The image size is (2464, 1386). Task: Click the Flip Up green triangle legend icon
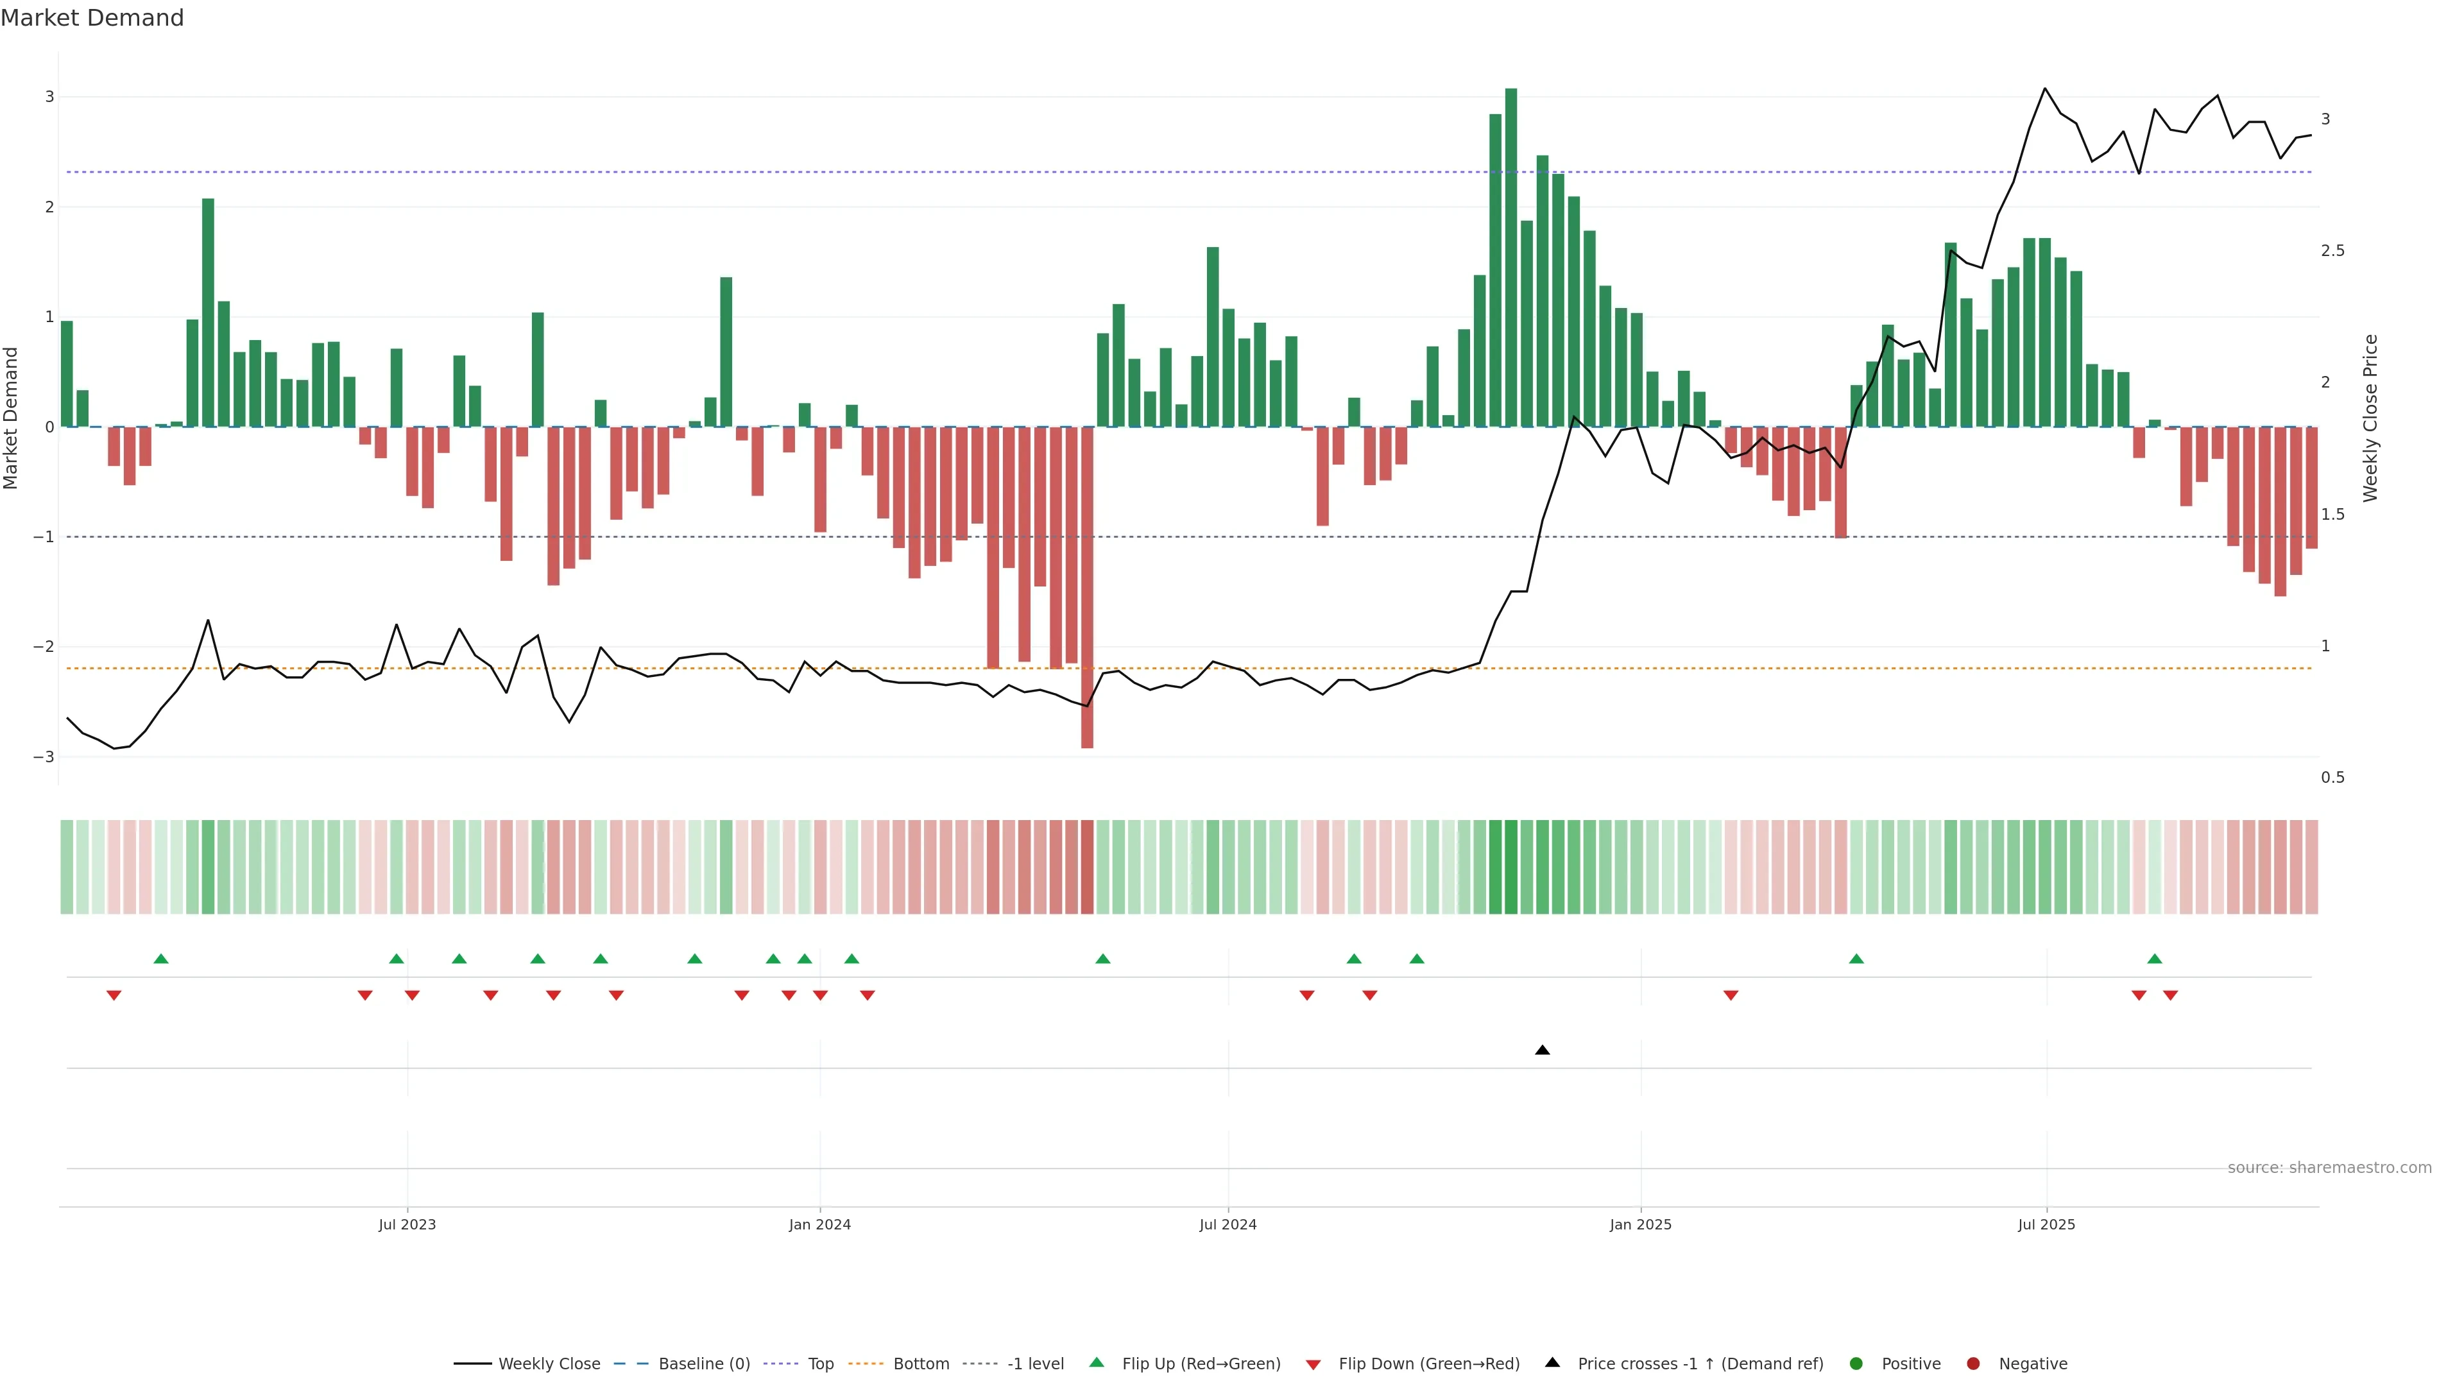click(1097, 1363)
